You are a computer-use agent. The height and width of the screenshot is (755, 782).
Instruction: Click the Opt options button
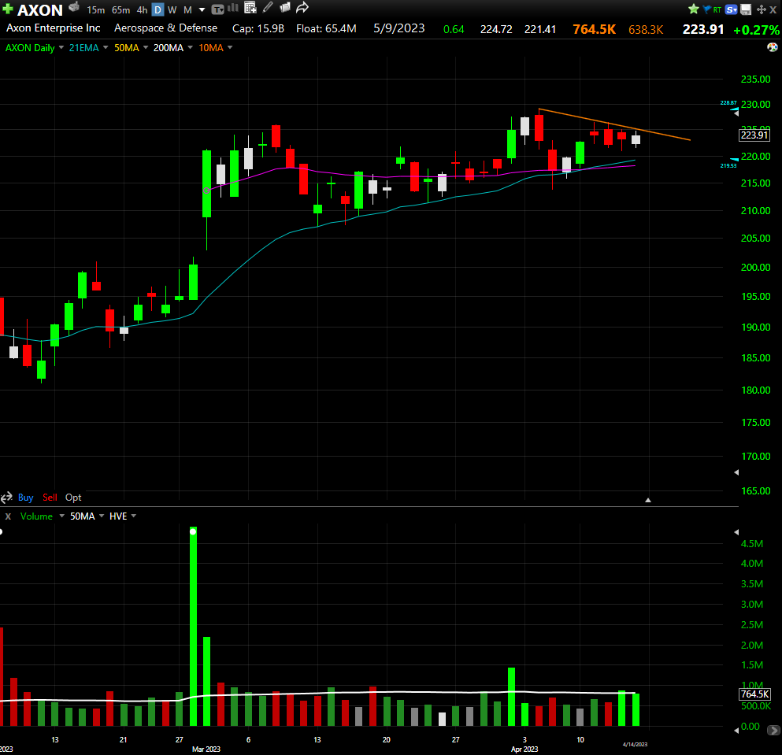(73, 498)
